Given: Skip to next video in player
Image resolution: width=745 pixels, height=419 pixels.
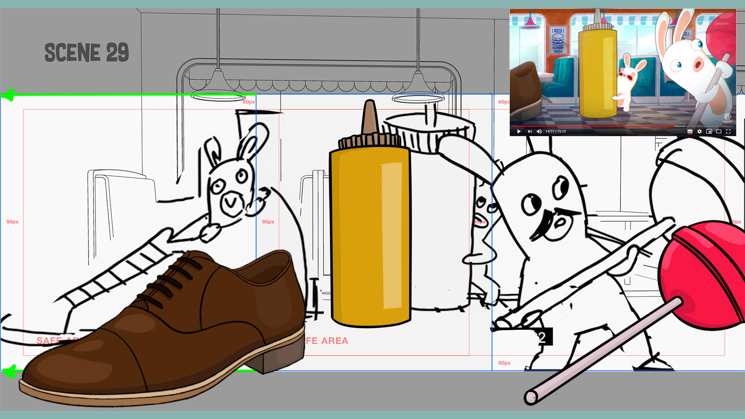Looking at the screenshot, I should click(530, 132).
